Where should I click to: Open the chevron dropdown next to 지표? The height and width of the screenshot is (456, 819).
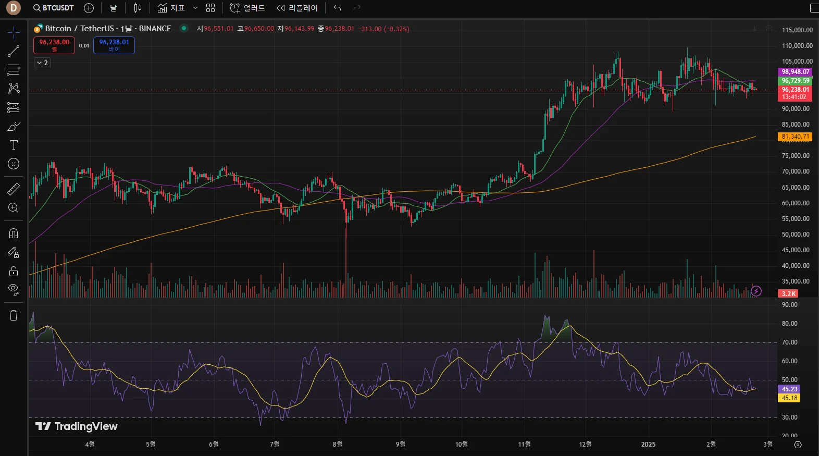point(195,8)
